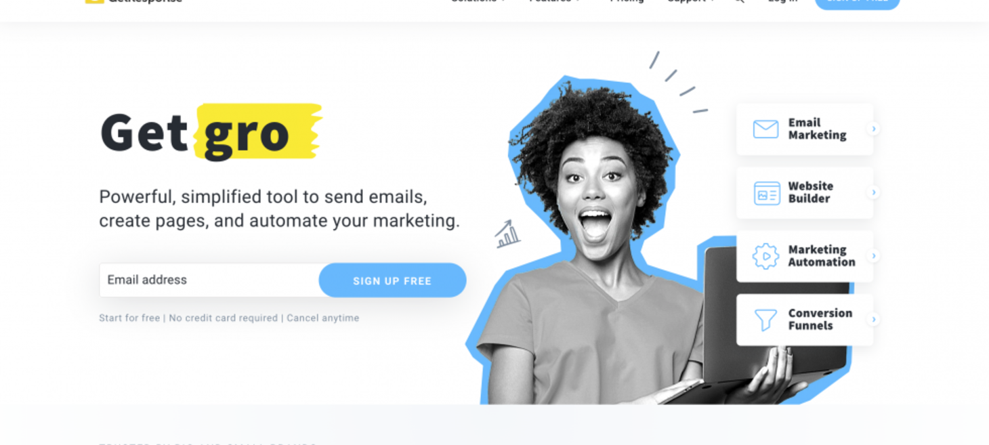The height and width of the screenshot is (445, 989).
Task: Click the Email Marketing envelope icon
Action: (x=765, y=129)
